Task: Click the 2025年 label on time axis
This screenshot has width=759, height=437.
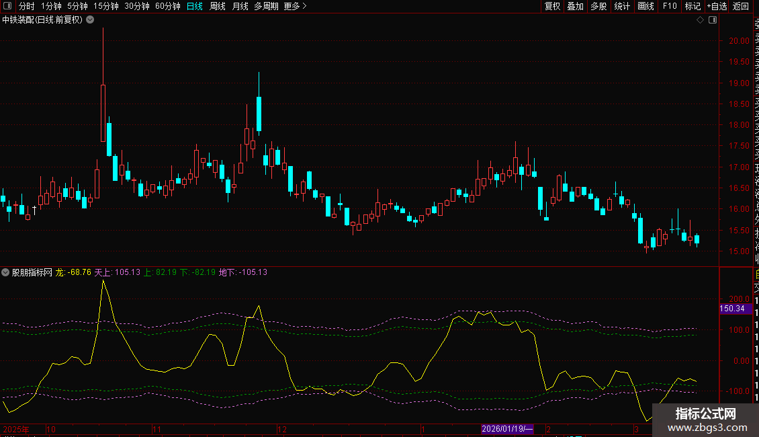Action: [16, 429]
